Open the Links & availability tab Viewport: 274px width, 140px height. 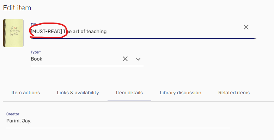click(78, 93)
